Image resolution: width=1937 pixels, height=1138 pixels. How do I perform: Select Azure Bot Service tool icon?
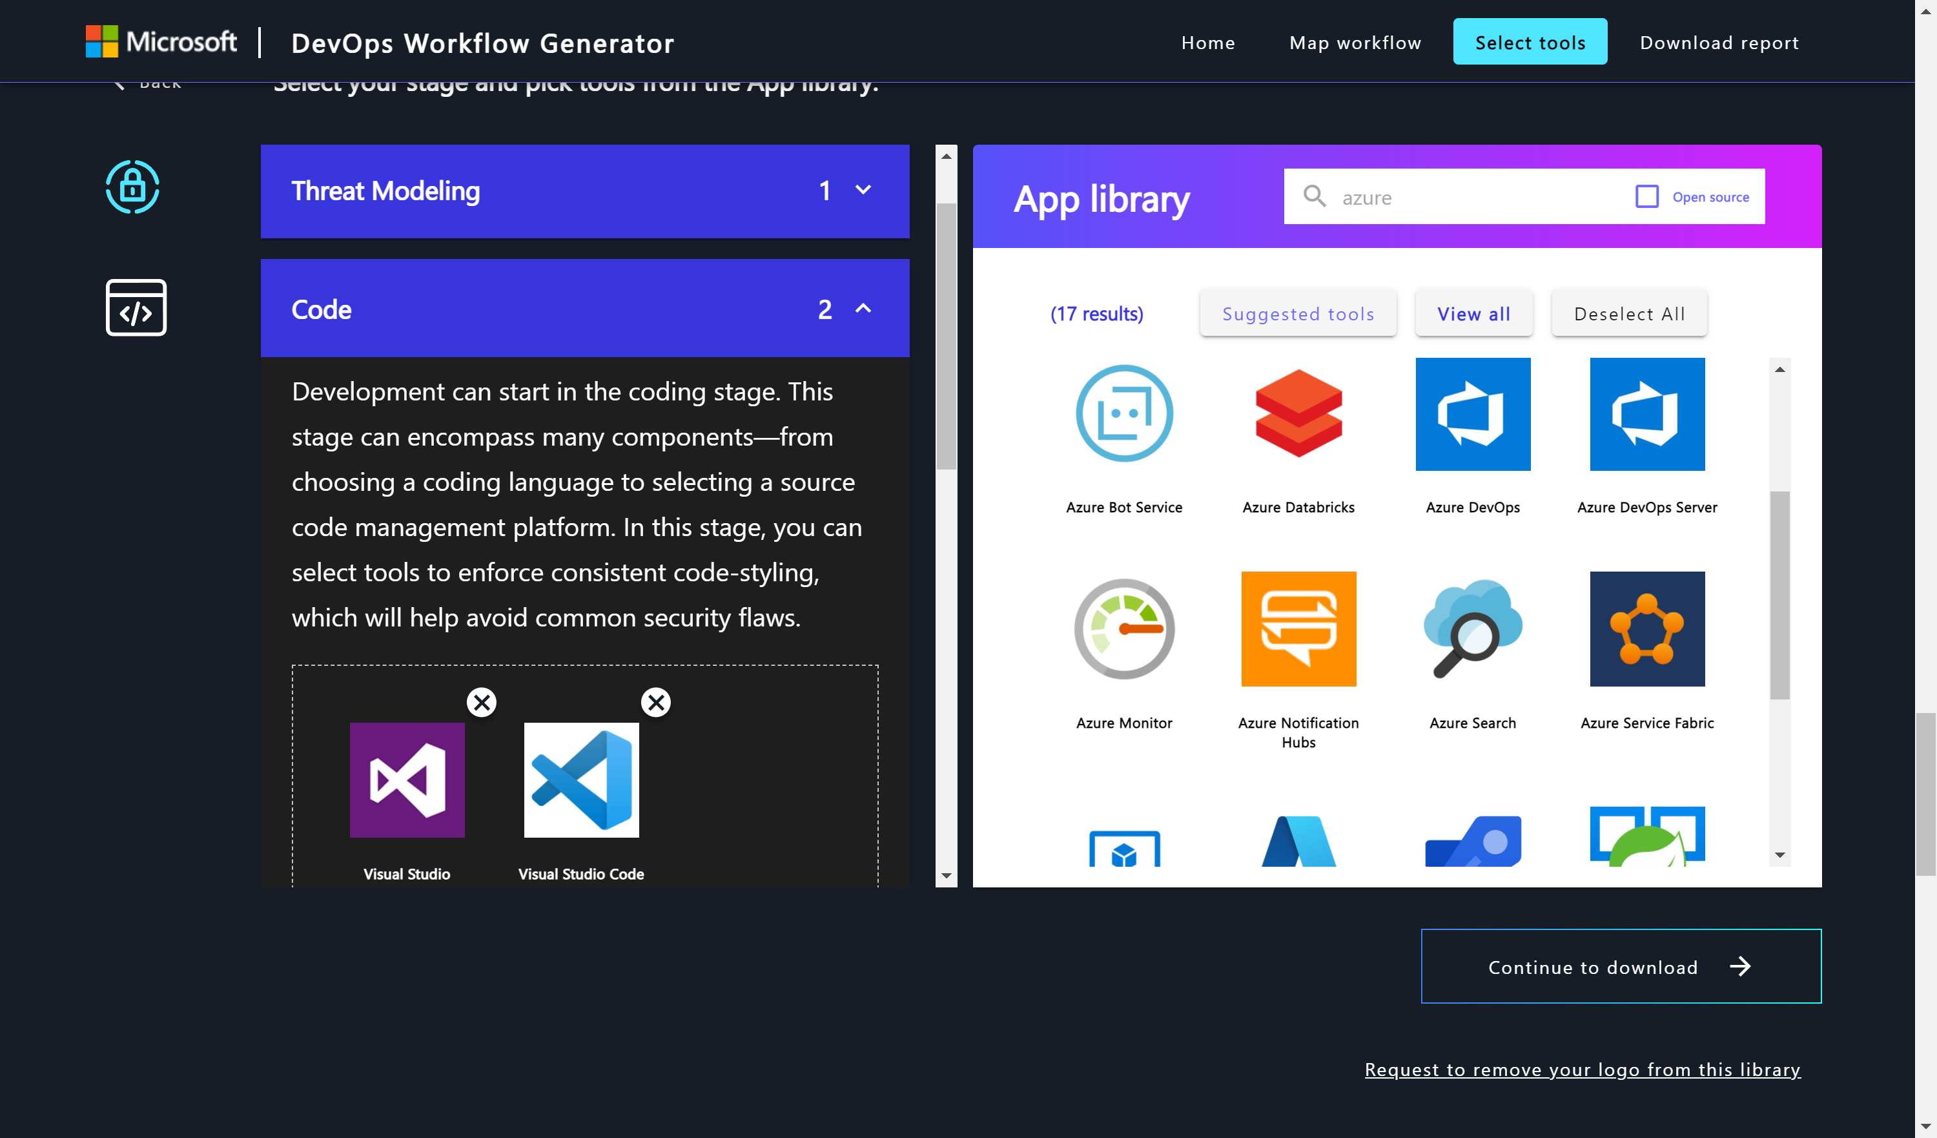[x=1123, y=413]
